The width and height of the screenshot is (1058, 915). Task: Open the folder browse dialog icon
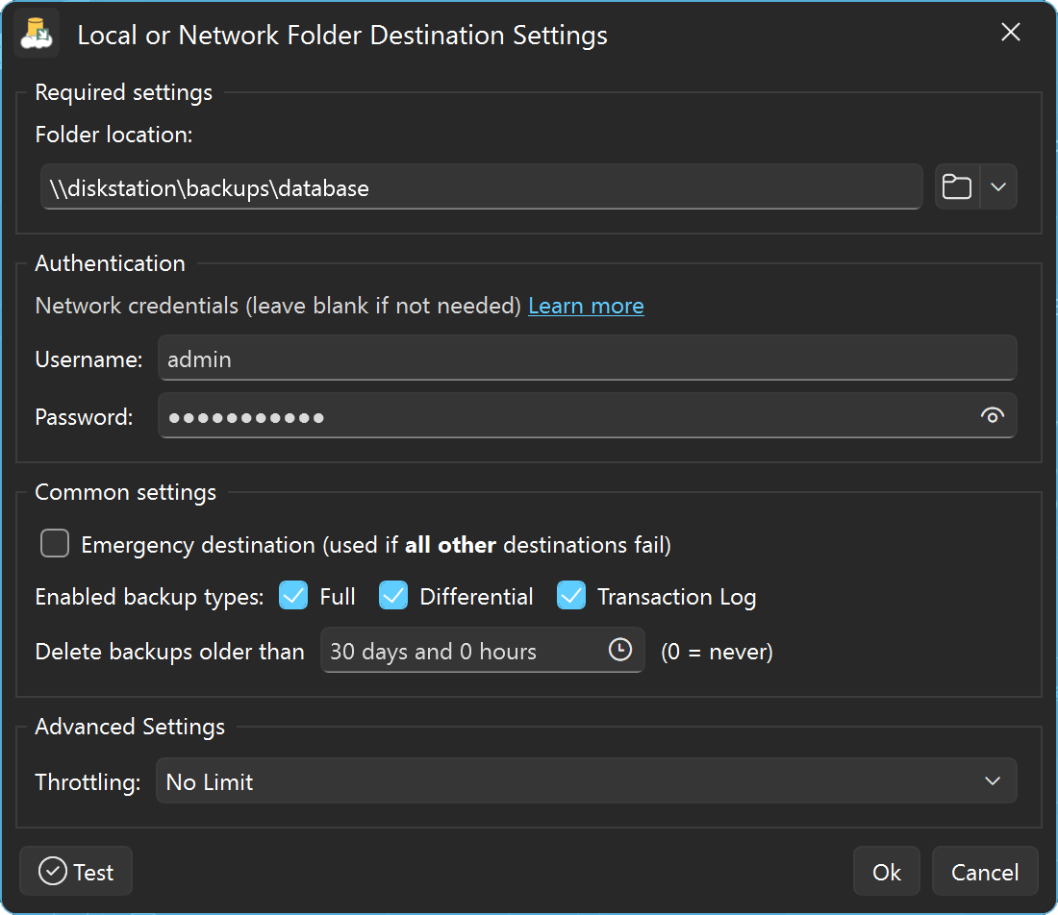(957, 187)
